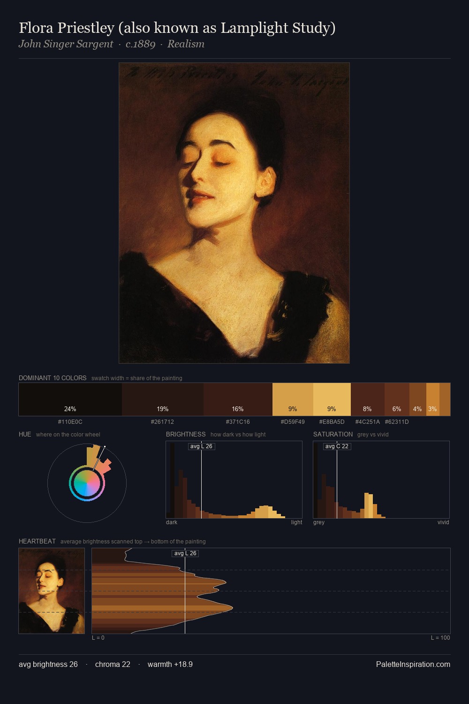Click the HUE section heading

pos(25,434)
